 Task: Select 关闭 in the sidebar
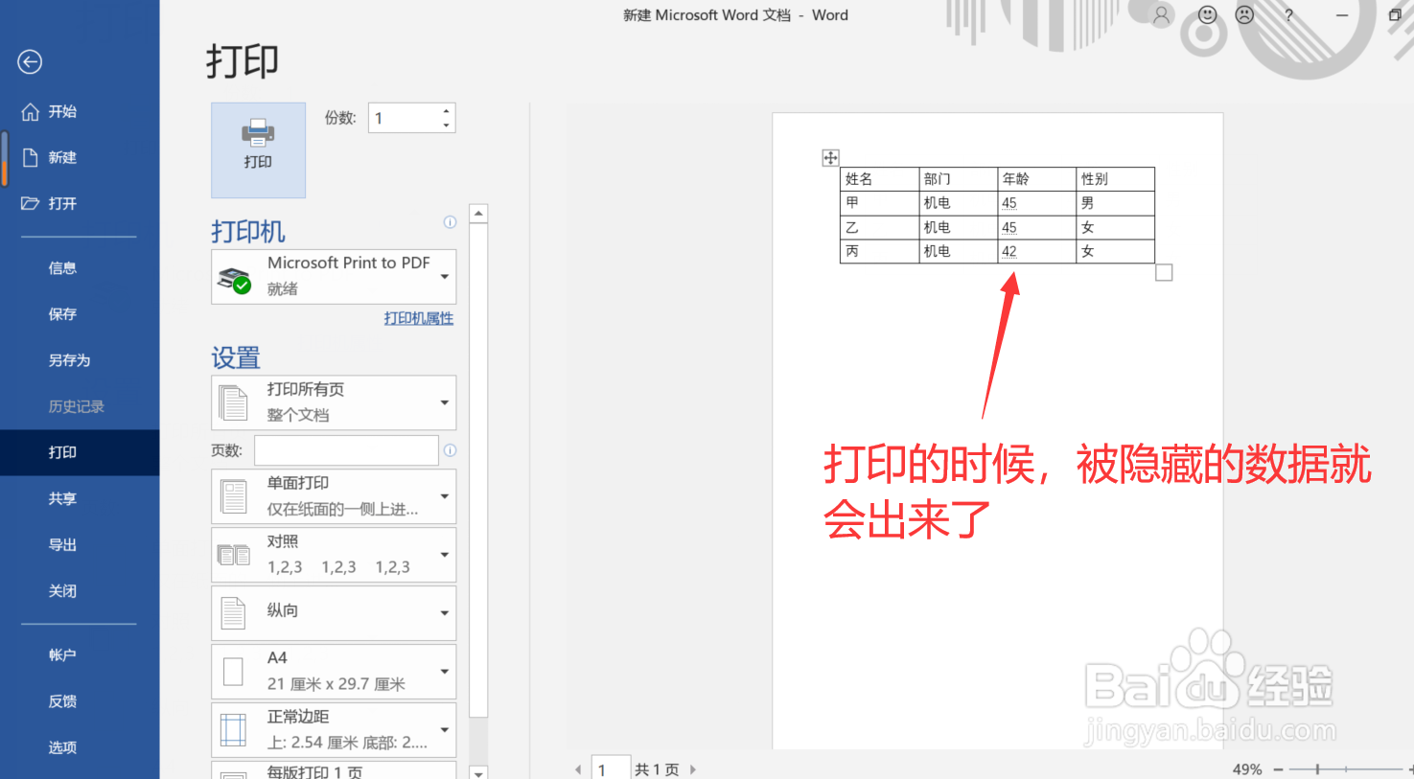click(80, 591)
